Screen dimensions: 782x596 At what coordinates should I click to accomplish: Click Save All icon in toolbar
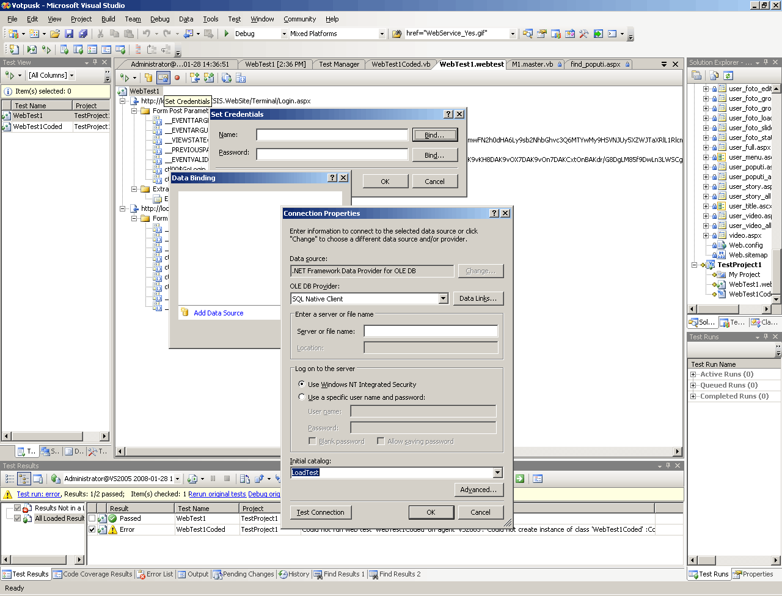(x=83, y=34)
